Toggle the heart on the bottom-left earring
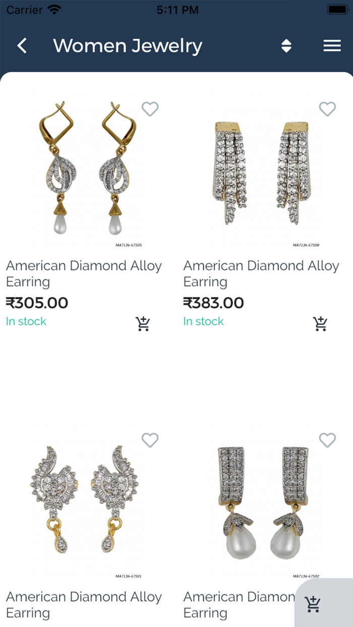The height and width of the screenshot is (627, 353). [150, 440]
